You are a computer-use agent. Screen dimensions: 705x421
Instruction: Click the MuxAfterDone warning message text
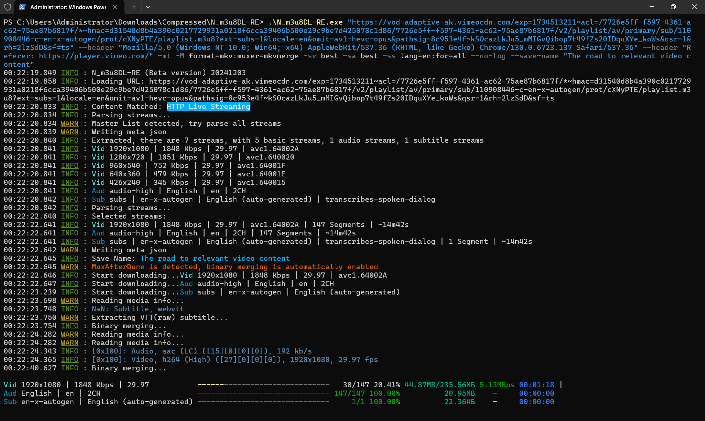click(235, 267)
